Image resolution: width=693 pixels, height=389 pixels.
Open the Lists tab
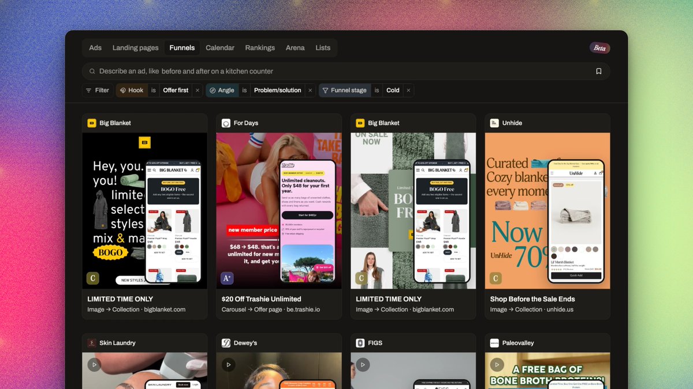323,48
